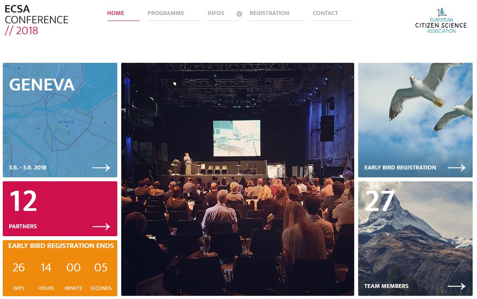Click the arrow on Team Members tile
The width and height of the screenshot is (477, 299).
click(x=456, y=286)
